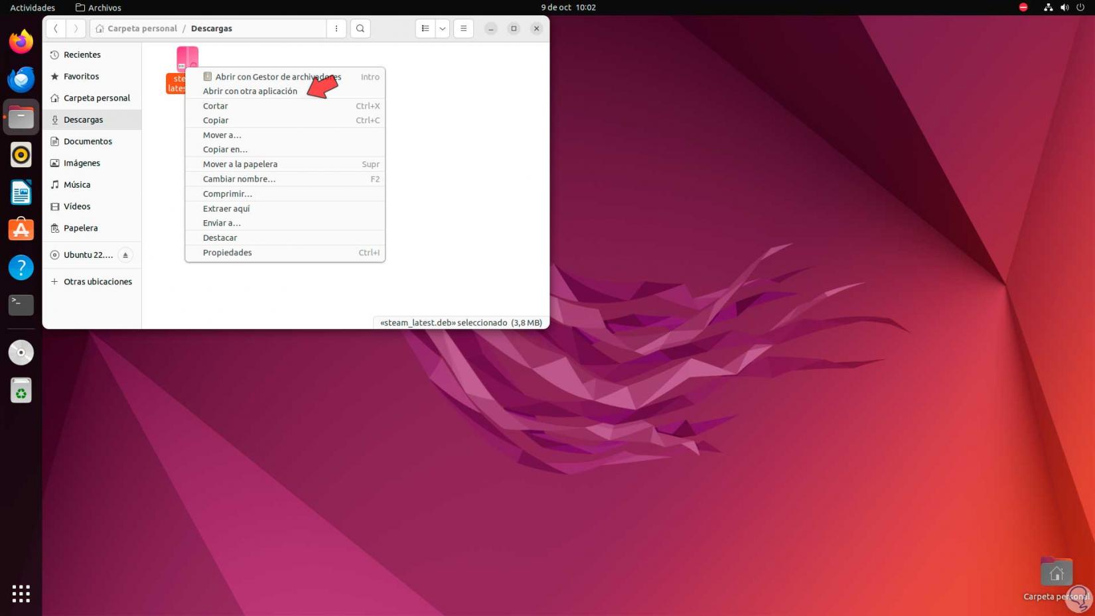Adjust the system volume indicator
The height and width of the screenshot is (616, 1095).
pos(1064,7)
